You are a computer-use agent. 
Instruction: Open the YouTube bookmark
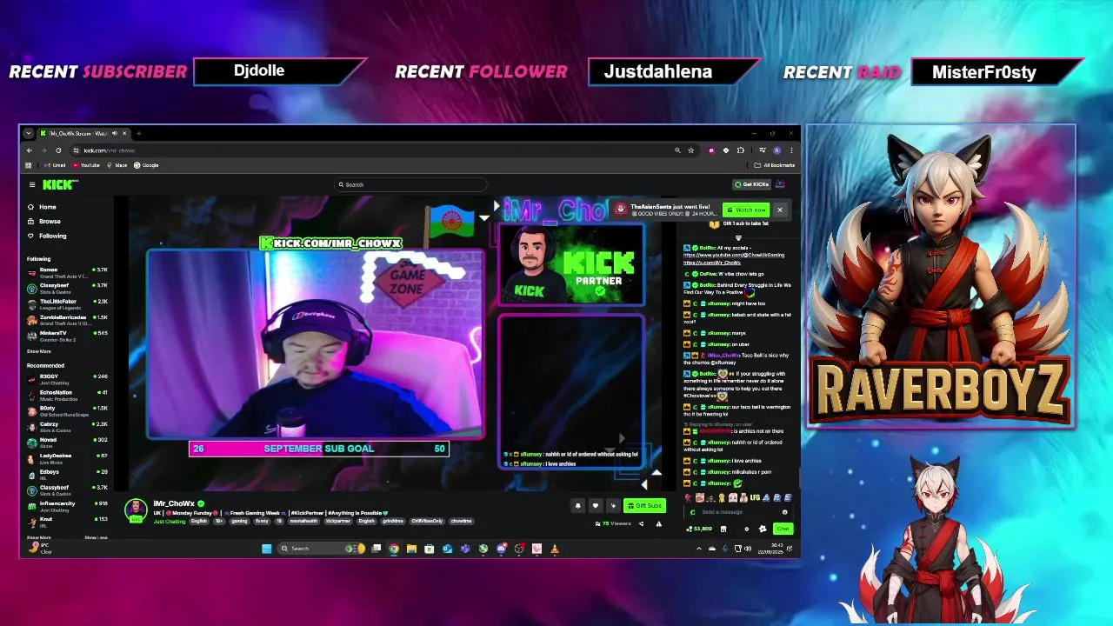point(86,165)
